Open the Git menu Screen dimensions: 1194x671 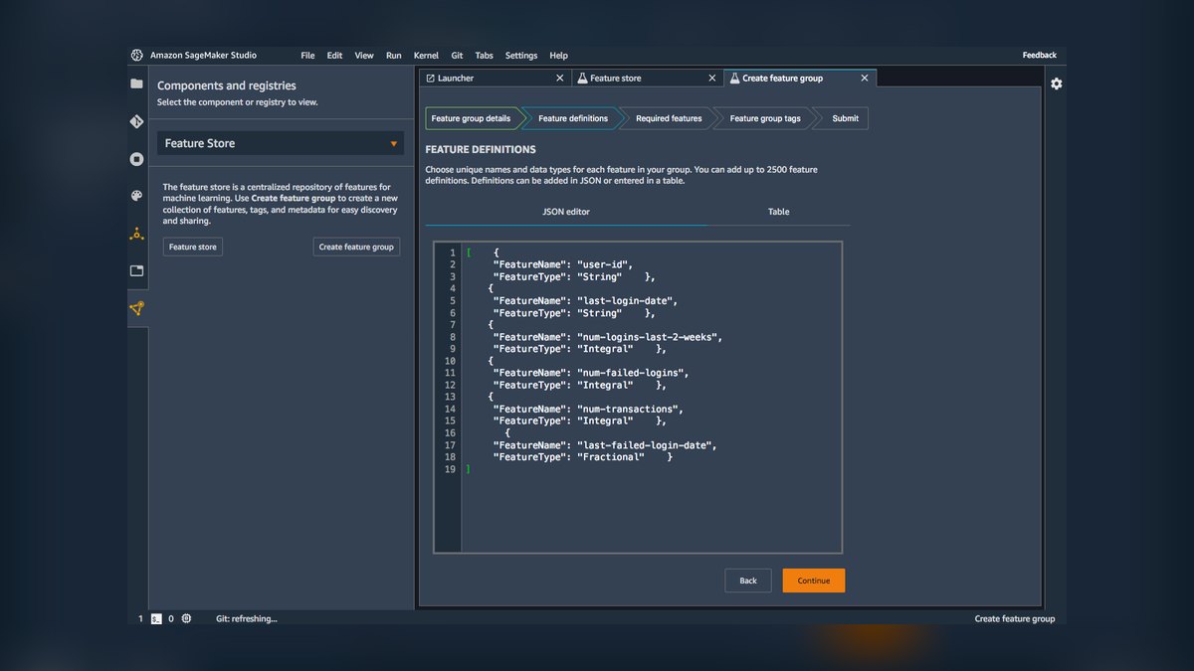pos(457,56)
